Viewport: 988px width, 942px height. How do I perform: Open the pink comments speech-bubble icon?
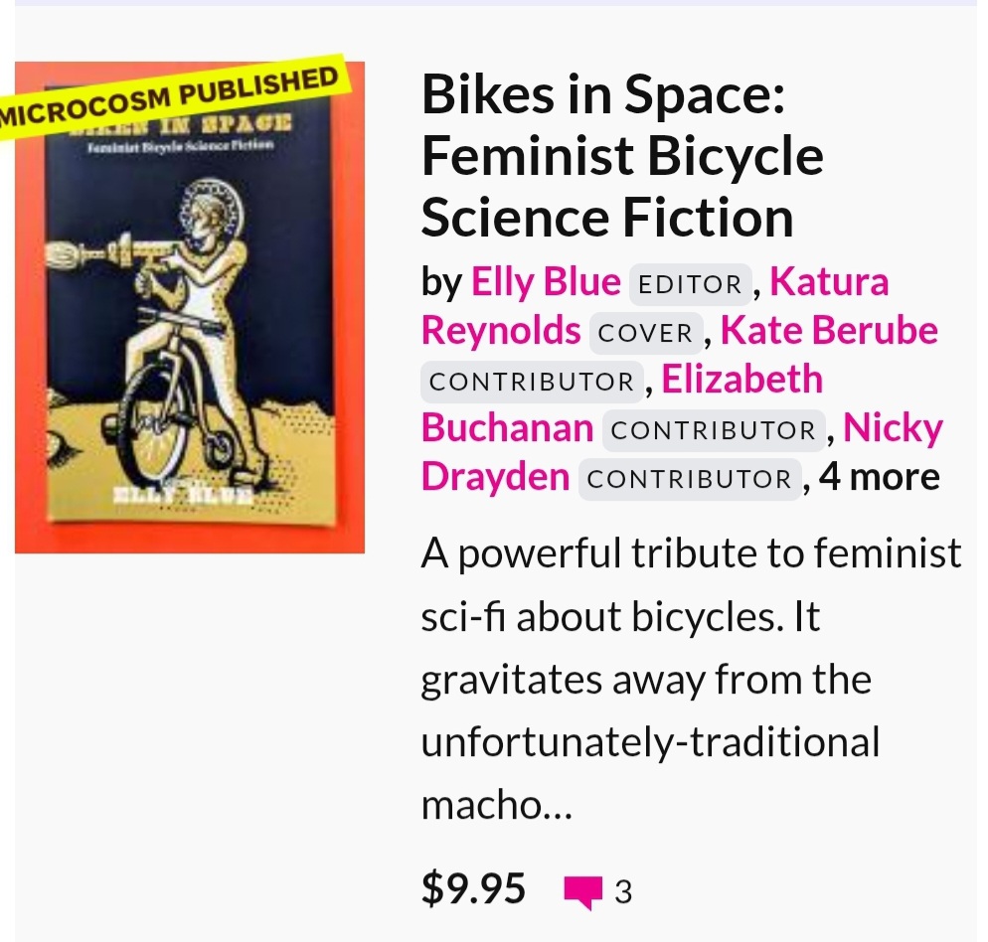[583, 892]
